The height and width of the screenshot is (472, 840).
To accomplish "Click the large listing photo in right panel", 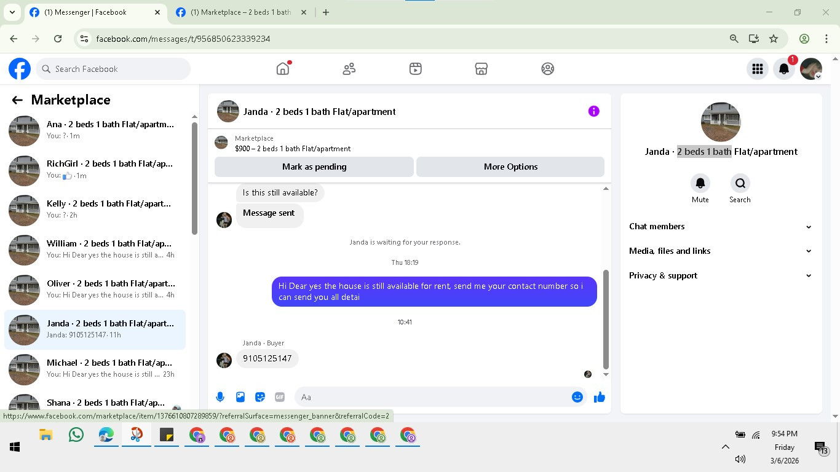I will 721,122.
